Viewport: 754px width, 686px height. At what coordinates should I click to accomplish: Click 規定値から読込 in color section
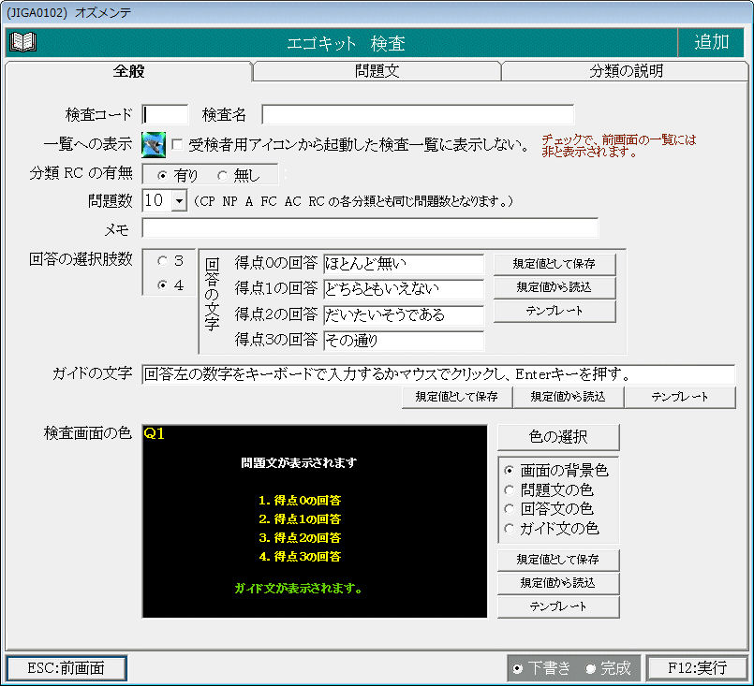click(558, 583)
